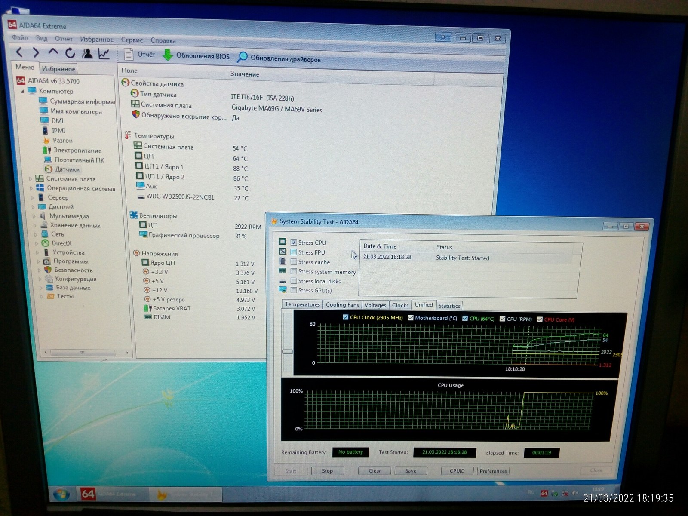Expand the Системная плата tree node
688x516 pixels.
coord(30,179)
